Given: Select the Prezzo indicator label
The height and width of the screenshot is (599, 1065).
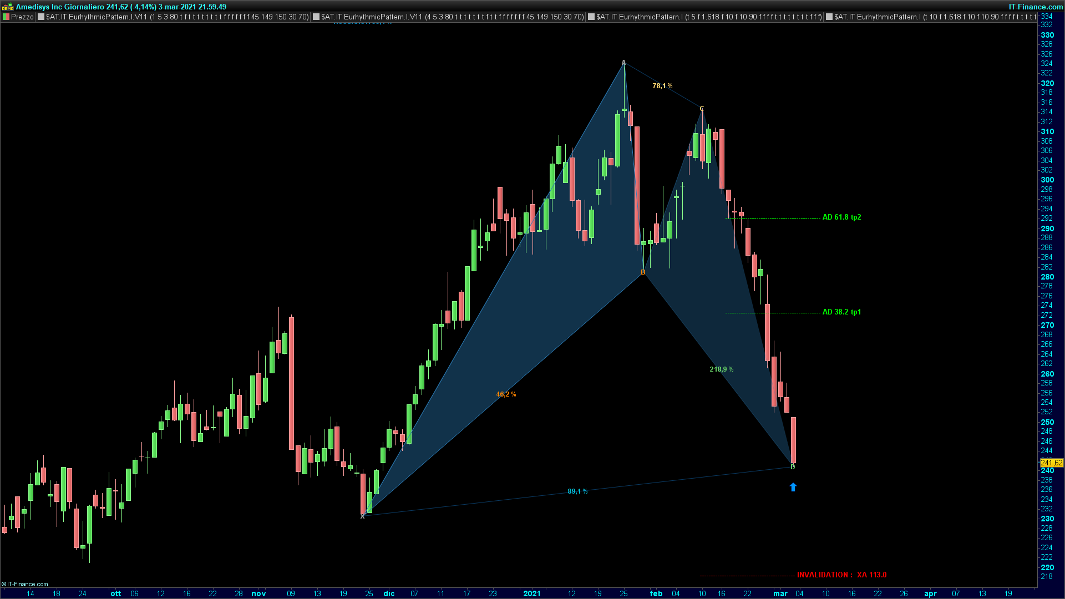Looking at the screenshot, I should (x=22, y=17).
